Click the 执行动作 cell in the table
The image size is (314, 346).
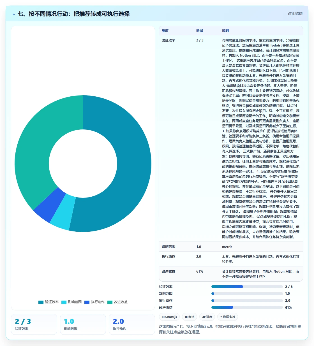[168, 257]
